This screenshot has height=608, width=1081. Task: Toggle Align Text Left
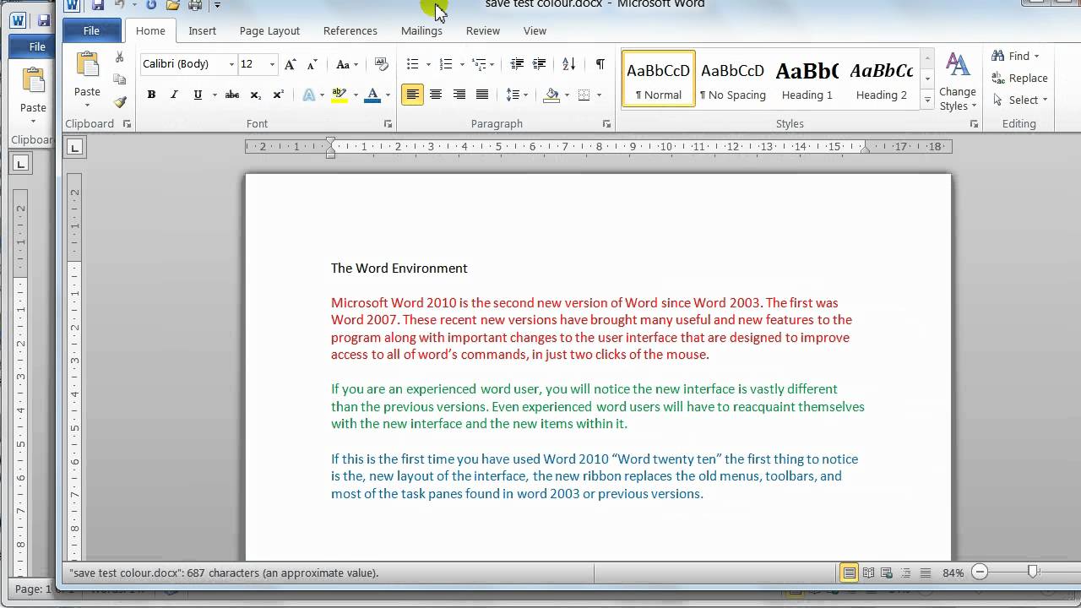[412, 95]
